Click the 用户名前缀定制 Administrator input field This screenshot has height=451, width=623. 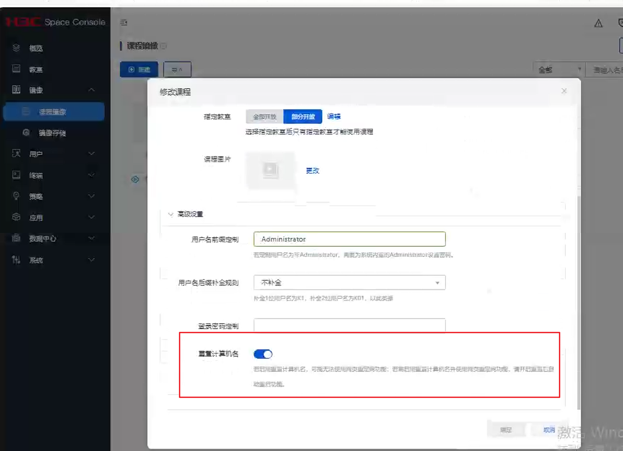point(349,239)
